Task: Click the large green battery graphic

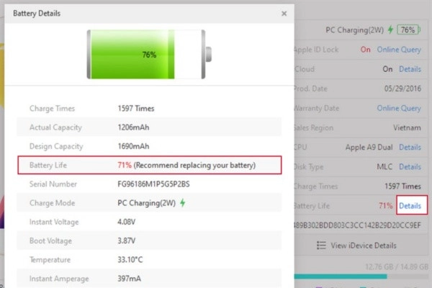Action: (148, 55)
